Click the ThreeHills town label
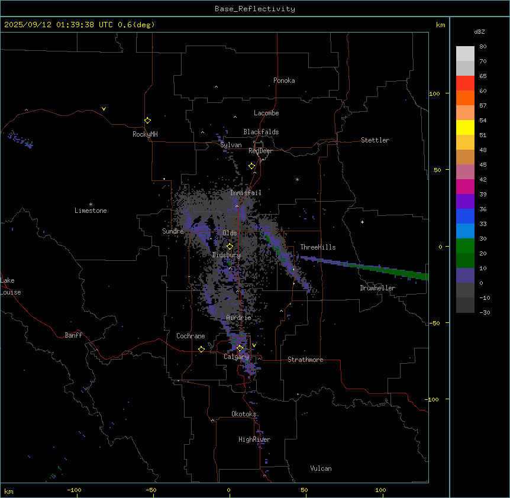This screenshot has width=510, height=498. (x=318, y=247)
